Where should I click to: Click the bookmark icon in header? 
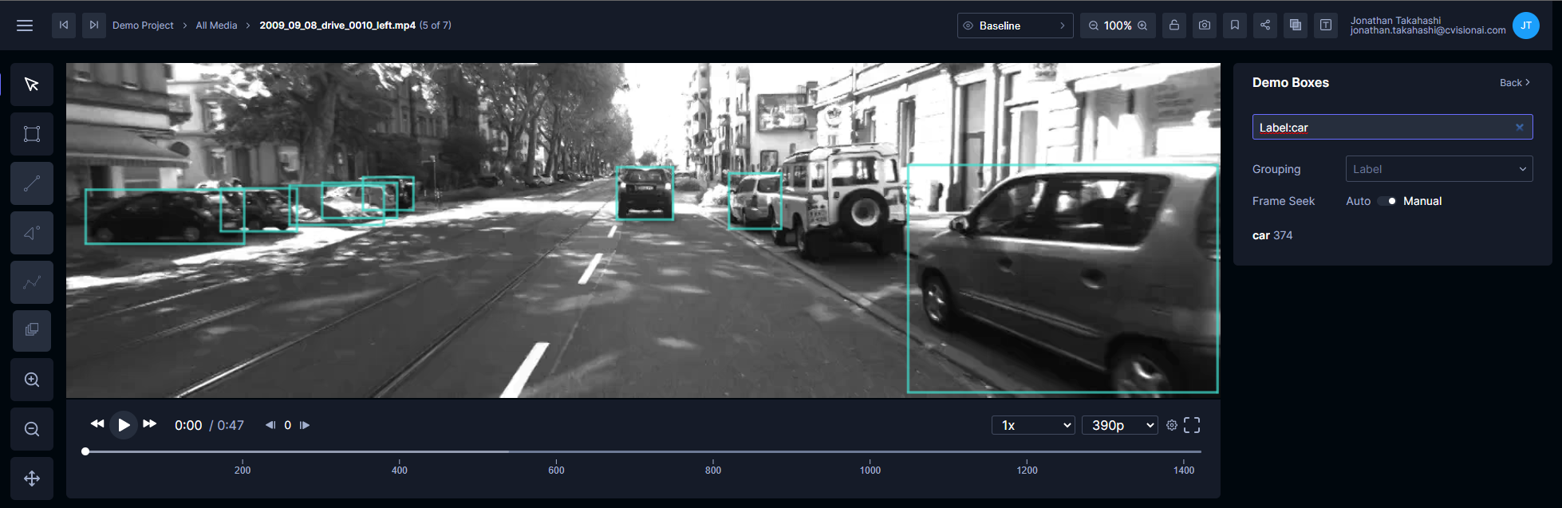(1235, 26)
